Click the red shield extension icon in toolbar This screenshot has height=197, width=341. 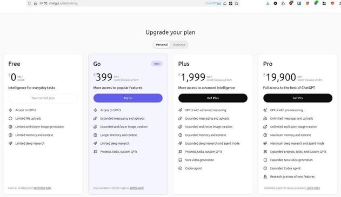332,3
